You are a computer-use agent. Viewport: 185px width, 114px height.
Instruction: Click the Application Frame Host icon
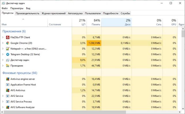8,85
